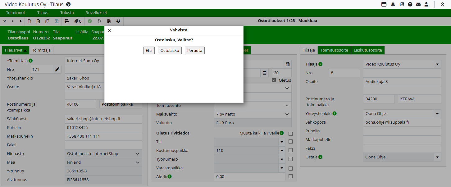451x187 pixels.
Task: Click the Ostolasku button in dialog
Action: [170, 50]
